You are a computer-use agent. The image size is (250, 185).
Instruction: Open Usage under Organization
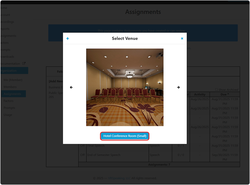8,115
